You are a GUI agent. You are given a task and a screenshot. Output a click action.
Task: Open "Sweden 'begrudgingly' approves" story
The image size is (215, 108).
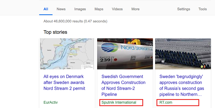point(182,85)
